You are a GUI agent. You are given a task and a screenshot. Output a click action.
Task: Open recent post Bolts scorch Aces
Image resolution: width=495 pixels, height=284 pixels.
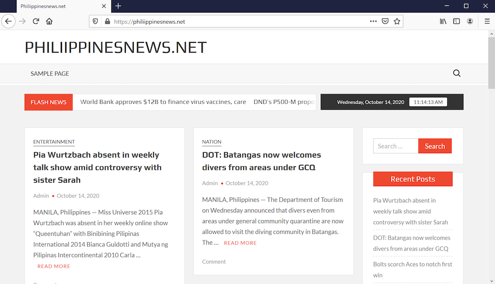(x=413, y=270)
